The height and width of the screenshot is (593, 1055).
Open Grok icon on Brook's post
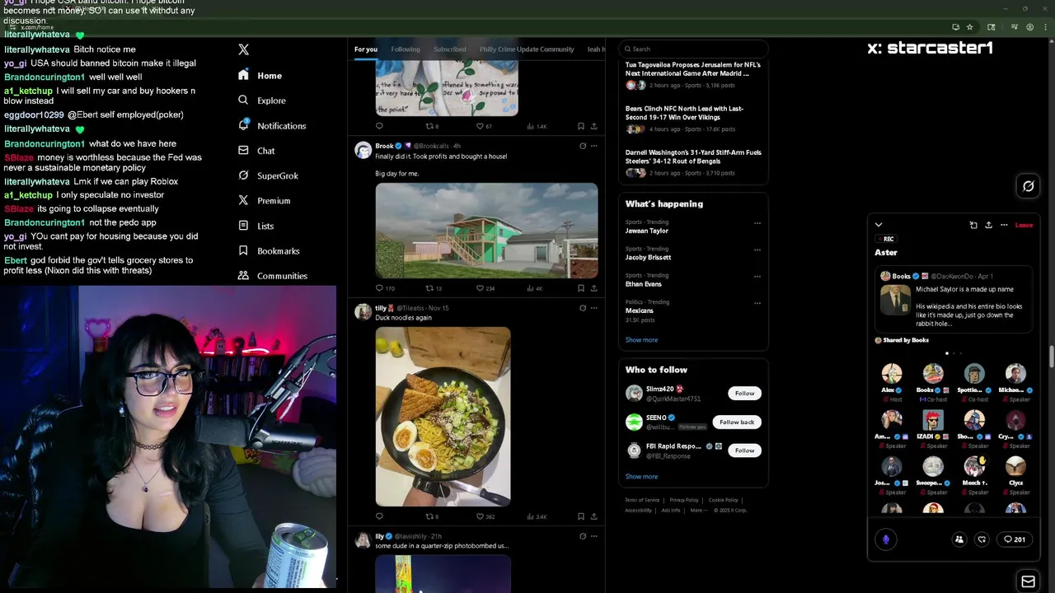(x=582, y=146)
